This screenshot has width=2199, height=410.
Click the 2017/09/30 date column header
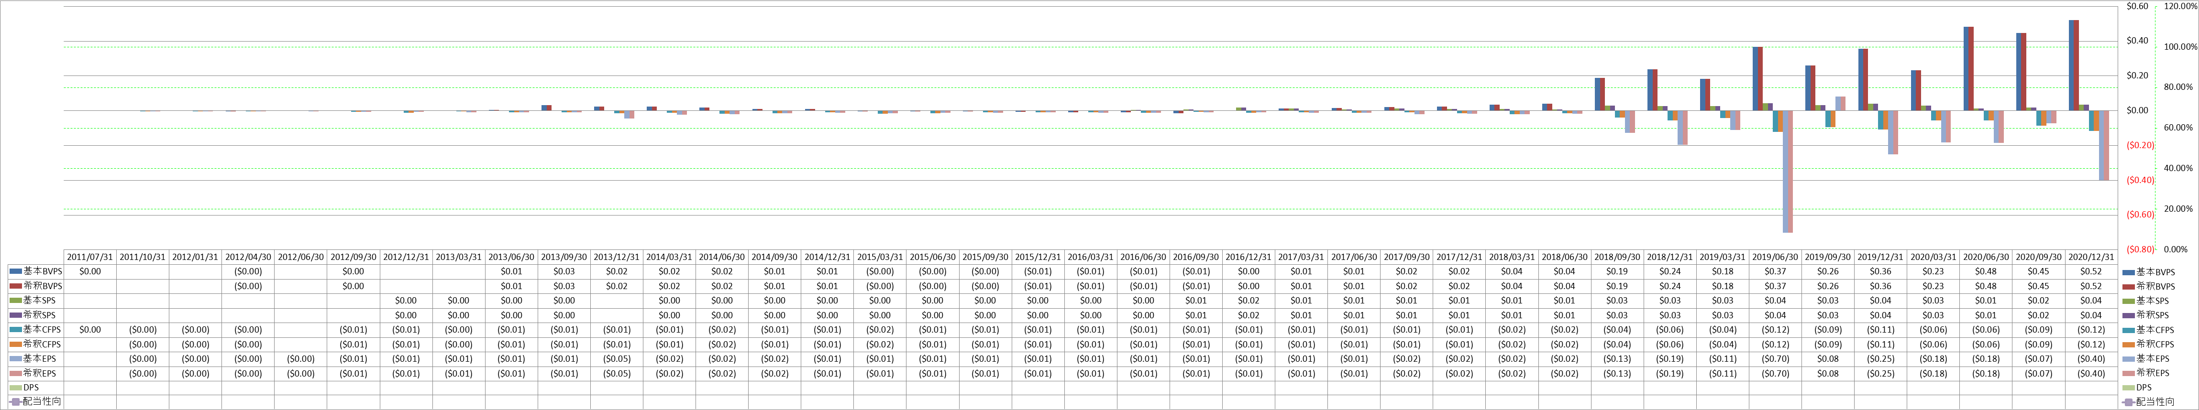[x=1407, y=257]
